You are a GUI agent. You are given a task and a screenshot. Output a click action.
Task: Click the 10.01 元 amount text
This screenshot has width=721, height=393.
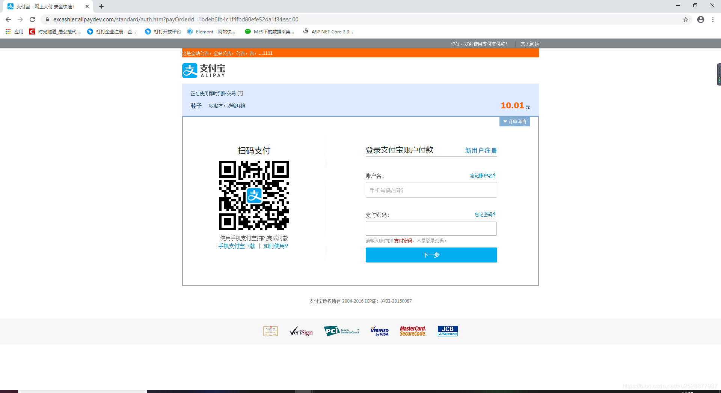[x=516, y=106]
